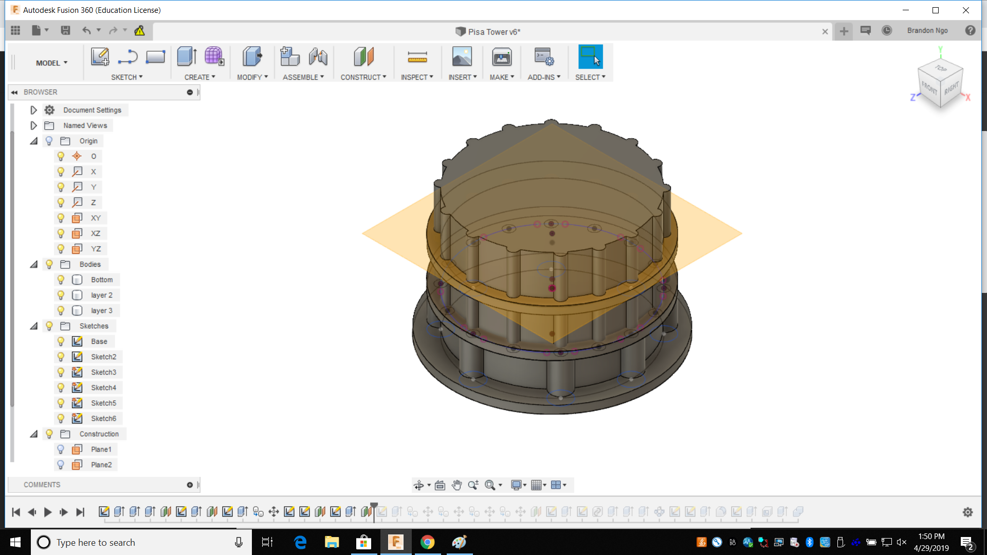Toggle visibility bulb of layer 3
The width and height of the screenshot is (987, 555).
[61, 310]
